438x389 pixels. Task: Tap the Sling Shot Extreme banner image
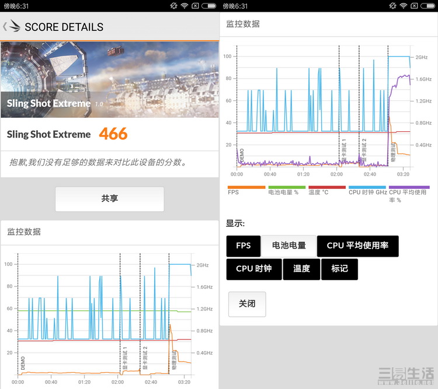(110, 79)
